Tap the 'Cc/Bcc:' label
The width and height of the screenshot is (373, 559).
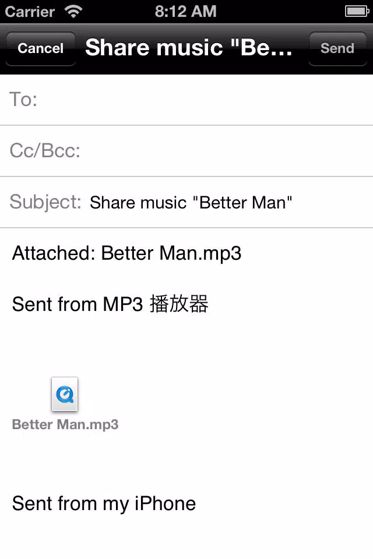(45, 151)
